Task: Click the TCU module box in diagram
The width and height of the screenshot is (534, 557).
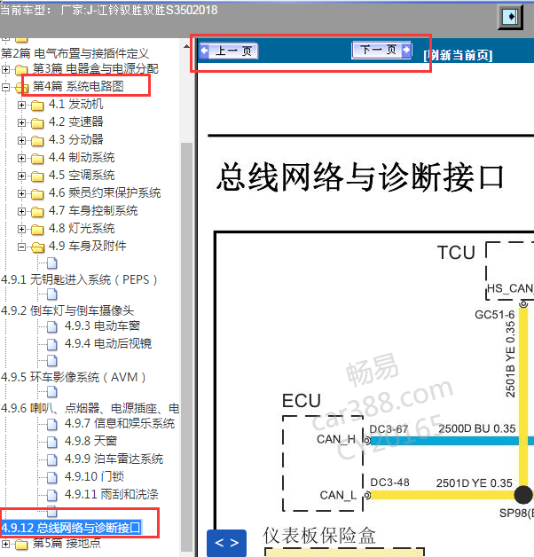Action: 510,271
